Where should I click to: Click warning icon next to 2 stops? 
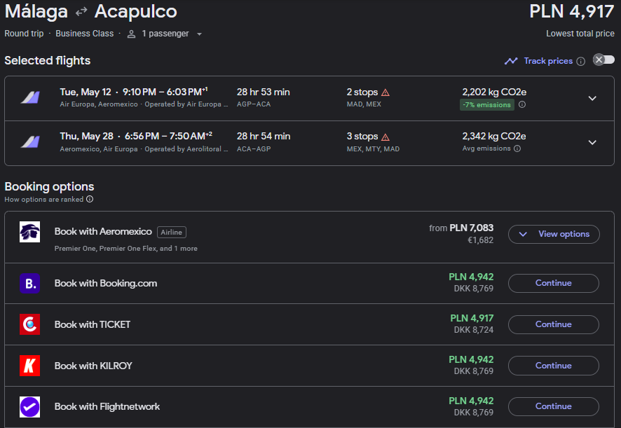coord(385,92)
